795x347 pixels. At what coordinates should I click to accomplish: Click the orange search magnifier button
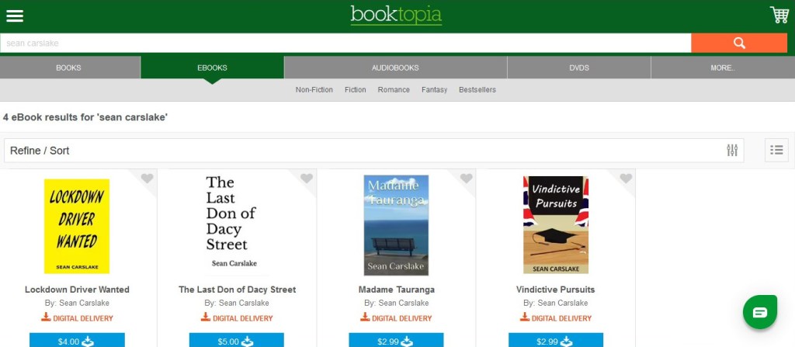click(x=738, y=43)
